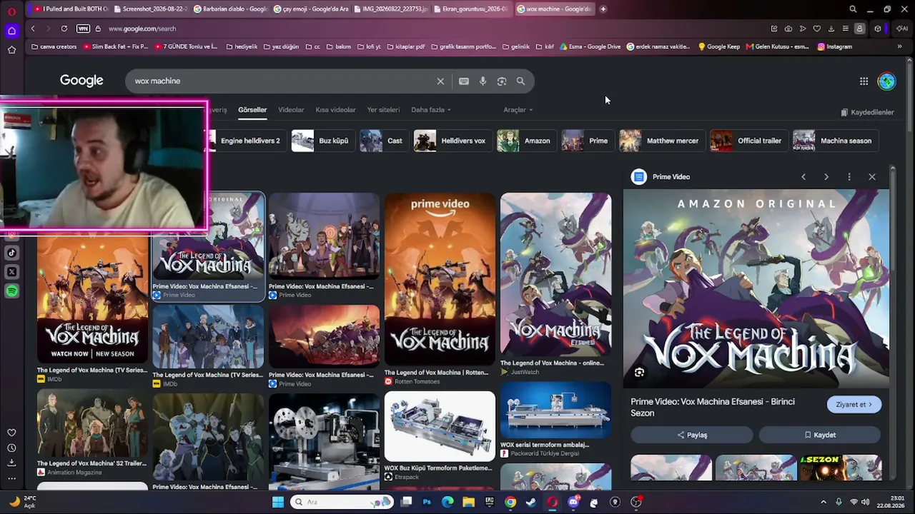Go back to the previous page

(33, 29)
